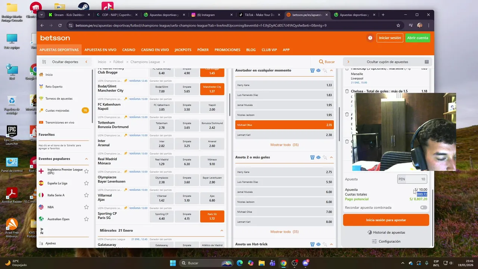Image resolution: width=478 pixels, height=269 pixels.
Task: Show all 35 anytime scorers
Action: click(284, 145)
